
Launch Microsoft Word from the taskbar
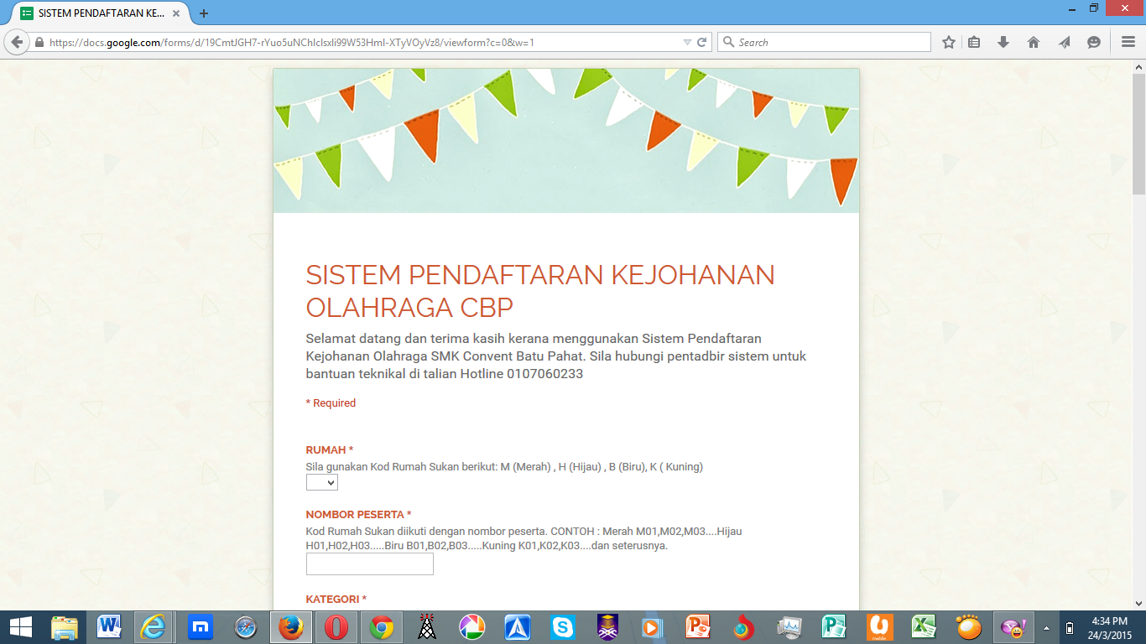109,627
